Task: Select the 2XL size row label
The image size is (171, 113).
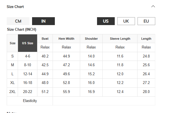Action: click(x=12, y=92)
